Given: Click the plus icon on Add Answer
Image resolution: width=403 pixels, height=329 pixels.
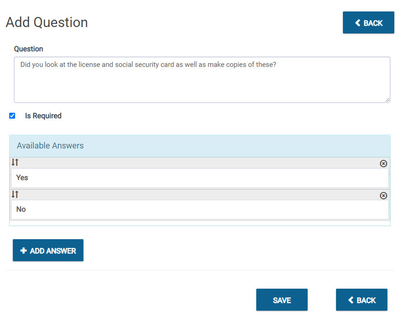Looking at the screenshot, I should [24, 250].
